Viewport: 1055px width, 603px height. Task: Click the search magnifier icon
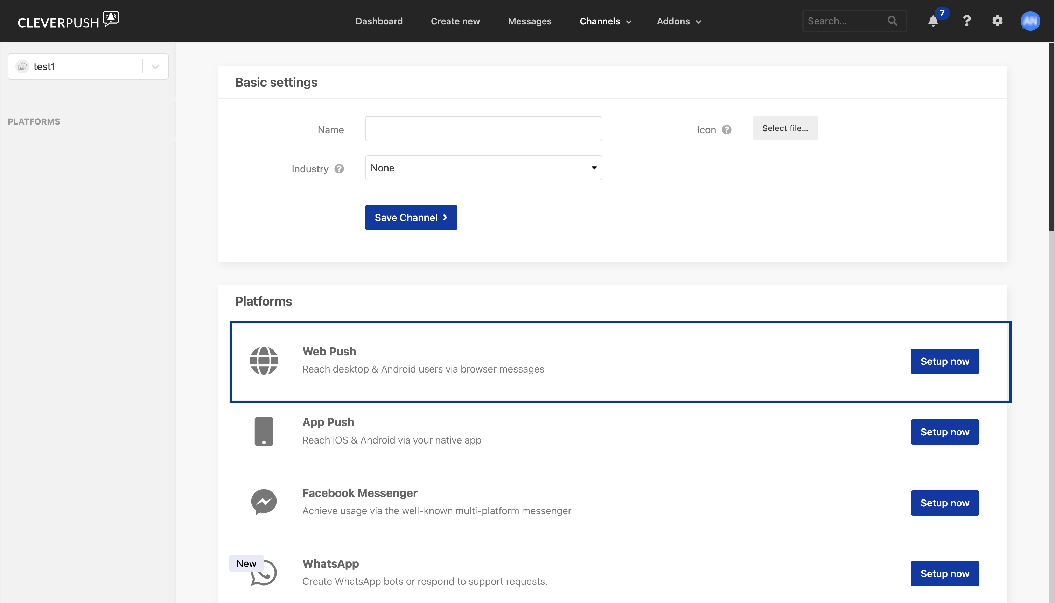892,21
